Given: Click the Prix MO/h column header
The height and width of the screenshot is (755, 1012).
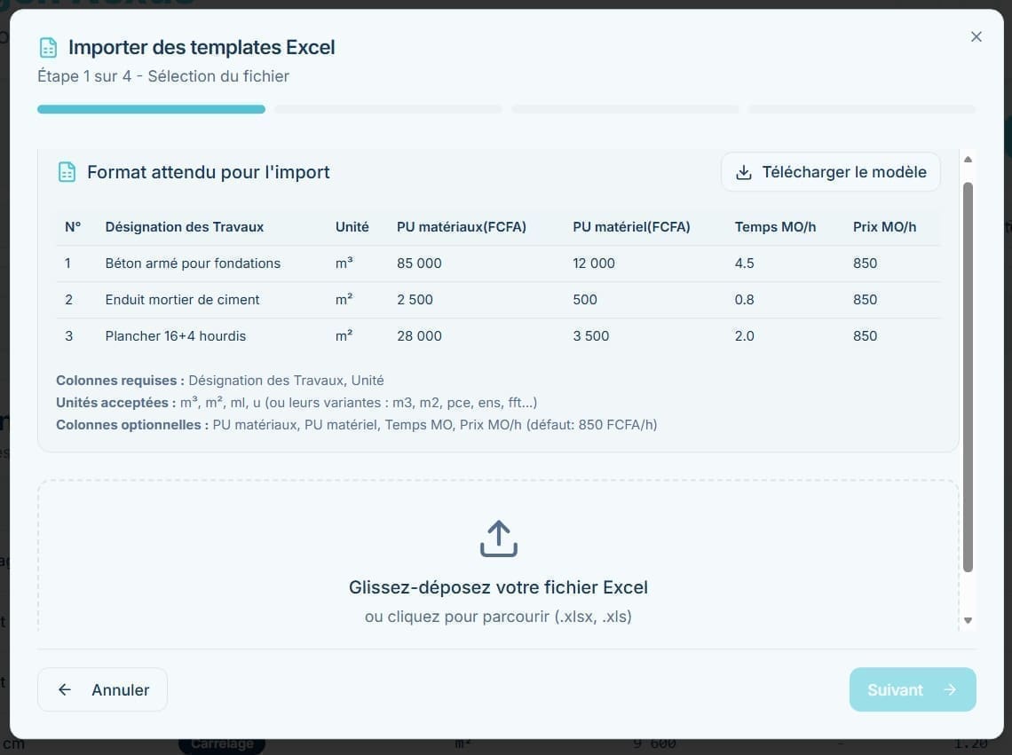Looking at the screenshot, I should 884,227.
